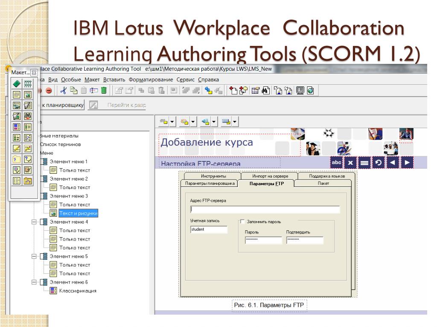Open the Справка menu
437x327 pixels.
click(x=208, y=80)
